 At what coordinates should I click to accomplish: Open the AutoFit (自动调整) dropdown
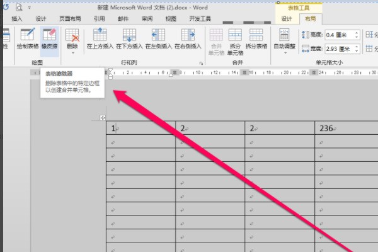tap(285, 41)
